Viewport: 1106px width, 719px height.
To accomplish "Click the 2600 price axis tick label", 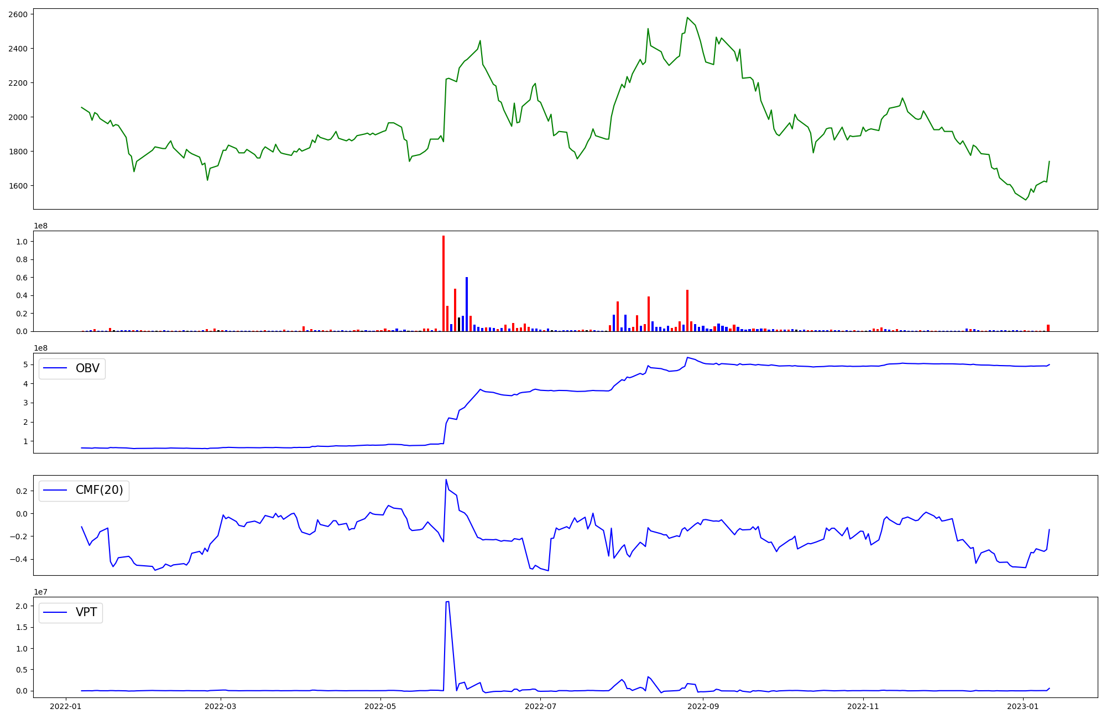I will (18, 14).
